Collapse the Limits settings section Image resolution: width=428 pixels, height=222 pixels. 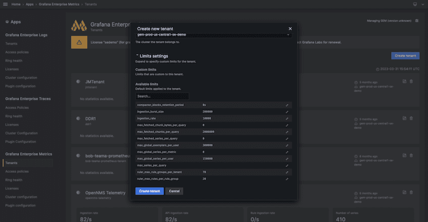[x=137, y=55]
